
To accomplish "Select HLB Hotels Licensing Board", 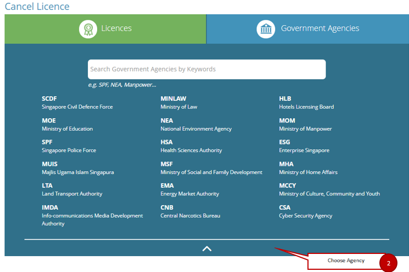I will coord(306,103).
